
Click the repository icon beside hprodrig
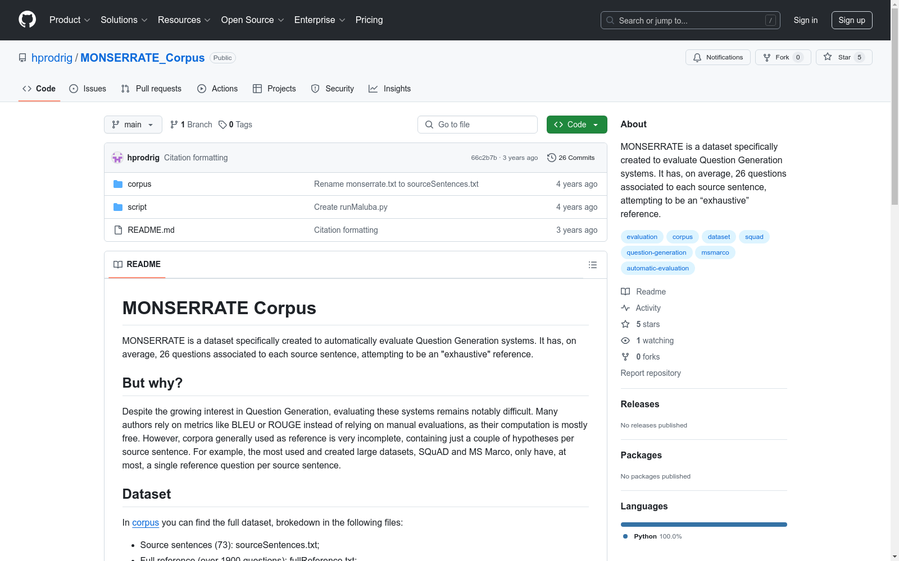pos(22,58)
